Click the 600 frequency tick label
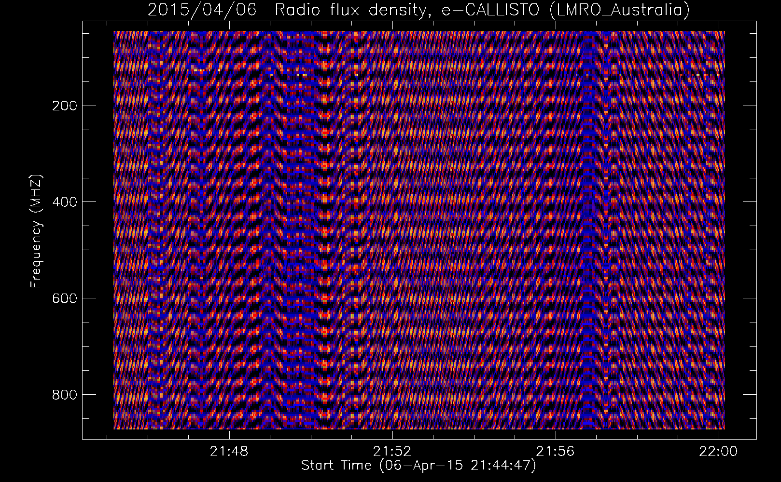 click(x=64, y=298)
